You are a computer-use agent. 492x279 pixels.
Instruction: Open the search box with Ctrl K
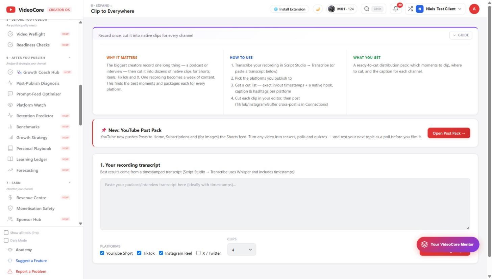pyautogui.click(x=373, y=9)
